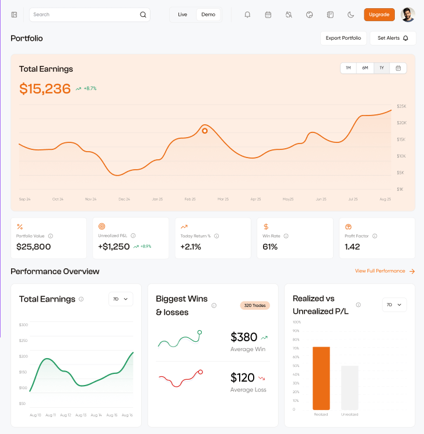Click the 1.42 profit factor value
The height and width of the screenshot is (434, 424).
(352, 247)
